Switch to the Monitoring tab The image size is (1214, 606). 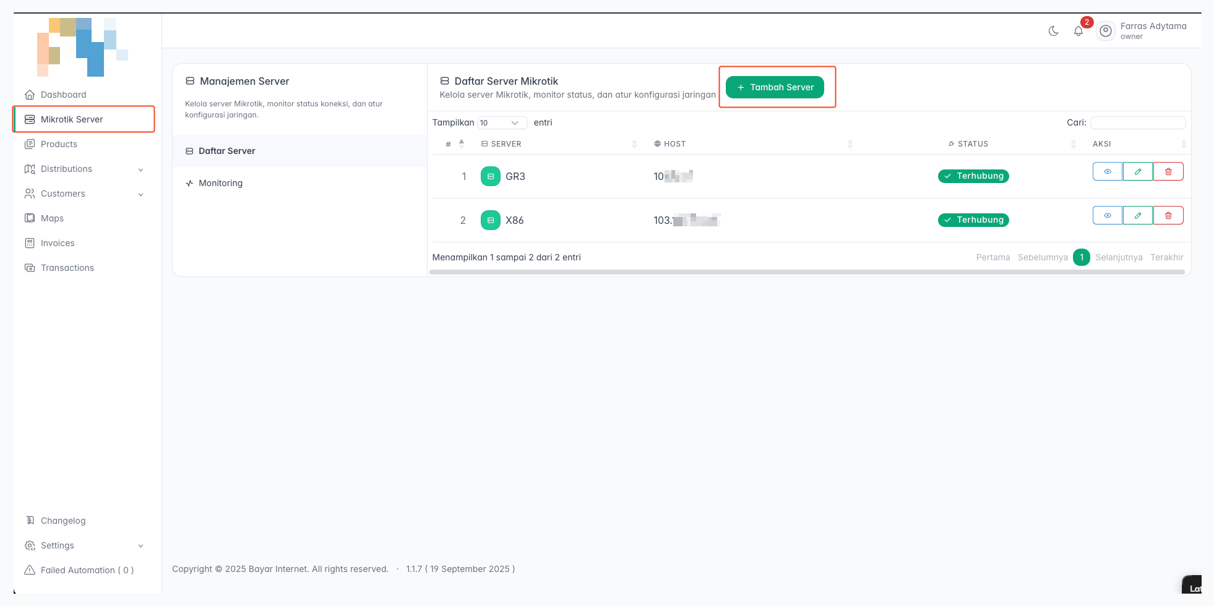tap(220, 183)
